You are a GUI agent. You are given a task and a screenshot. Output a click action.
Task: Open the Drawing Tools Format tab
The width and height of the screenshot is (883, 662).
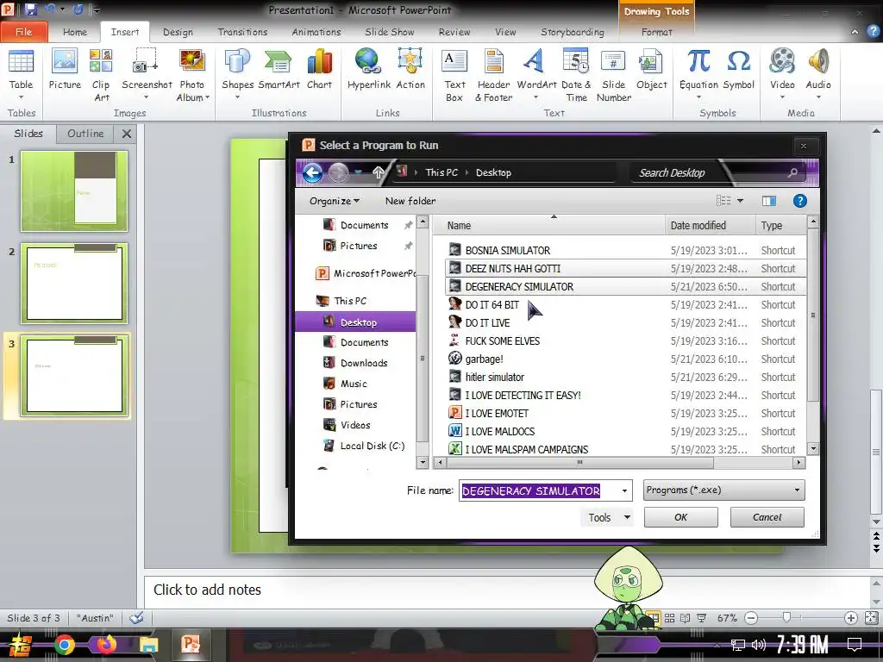pos(656,32)
